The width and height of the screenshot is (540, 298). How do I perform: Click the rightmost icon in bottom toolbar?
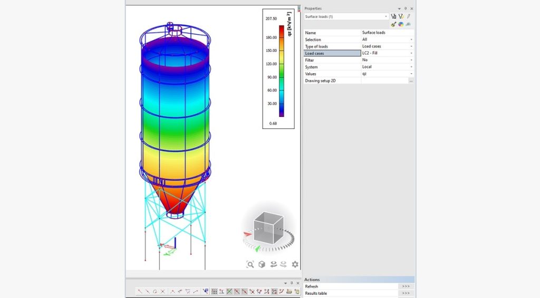(297, 292)
